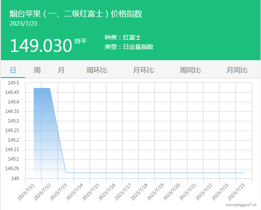
Task: Click the 149.030 index value
Action: [x=40, y=45]
